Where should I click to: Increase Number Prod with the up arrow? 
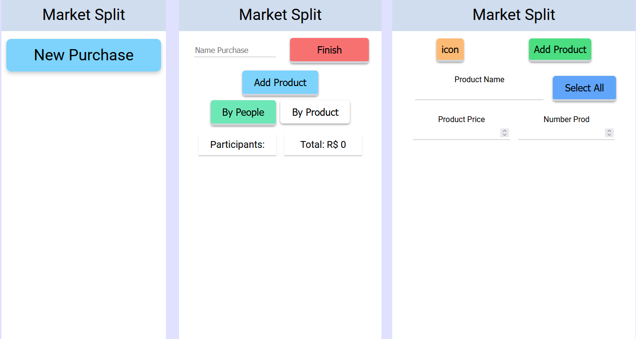pyautogui.click(x=609, y=131)
